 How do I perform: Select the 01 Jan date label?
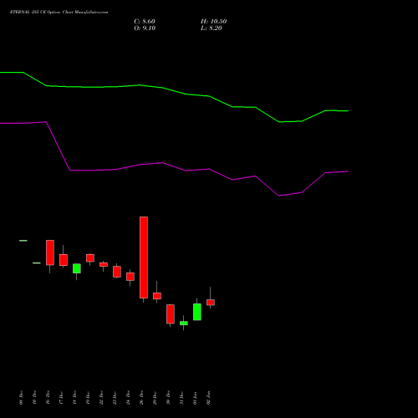(x=195, y=398)
